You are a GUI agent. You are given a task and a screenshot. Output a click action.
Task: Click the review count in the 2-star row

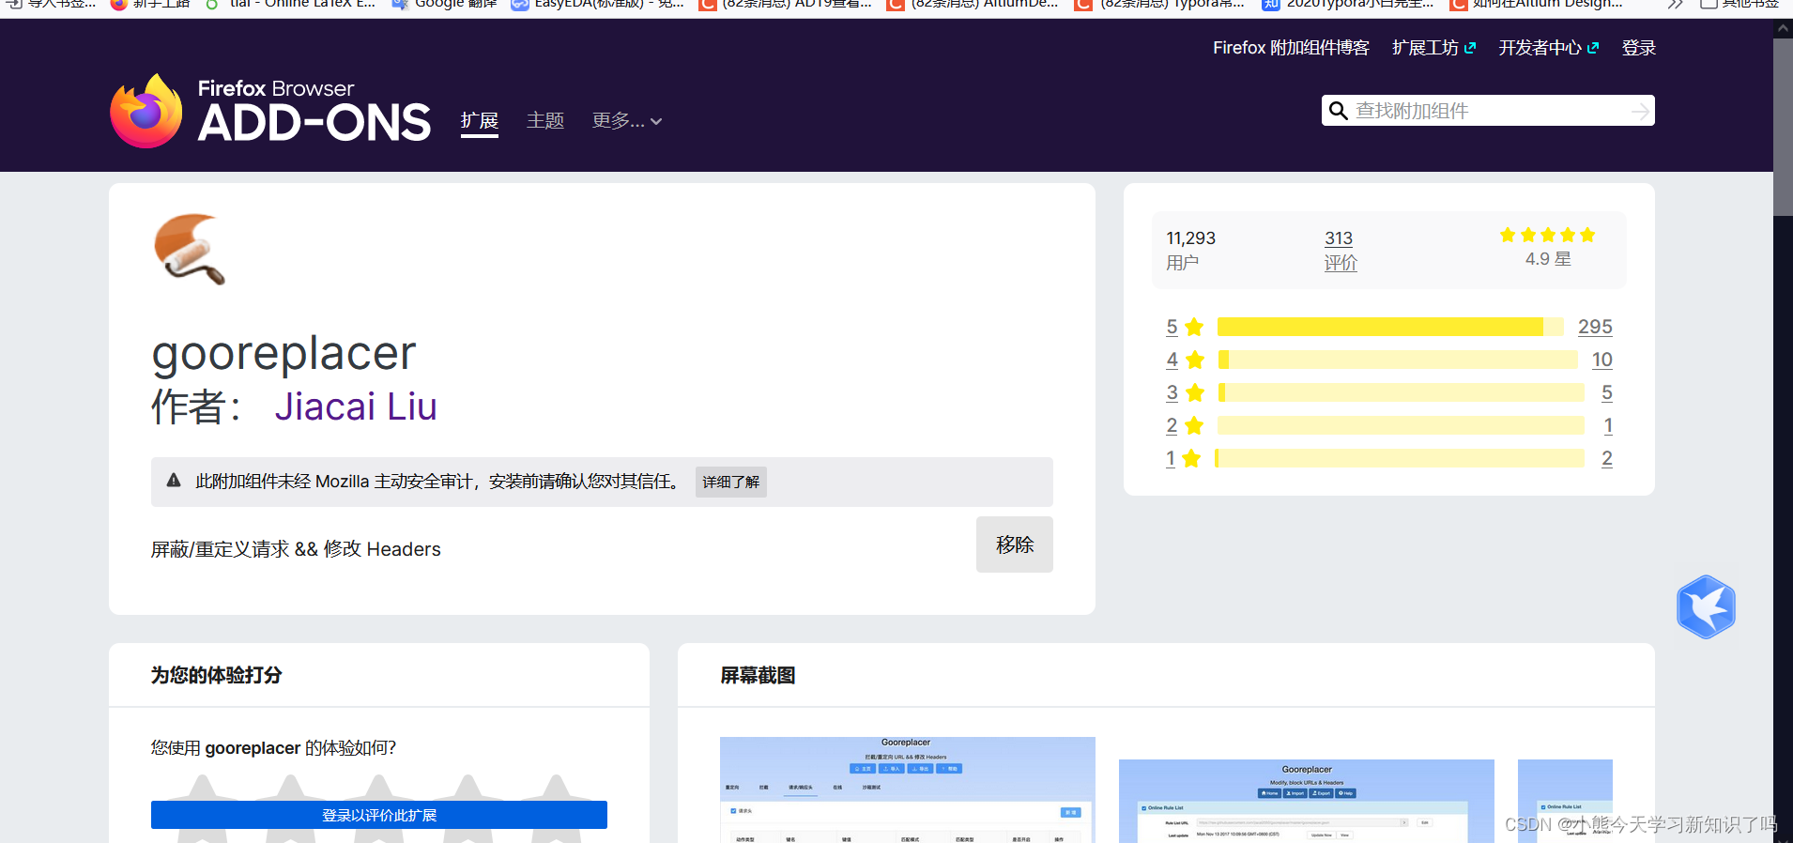coord(1608,425)
